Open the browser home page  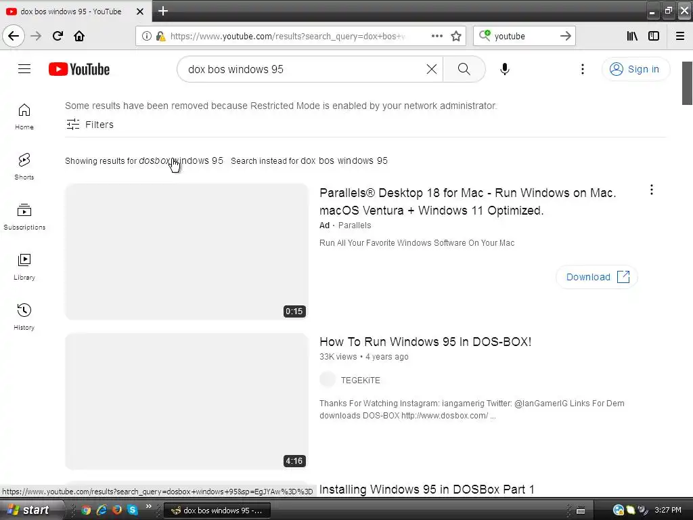pos(79,36)
